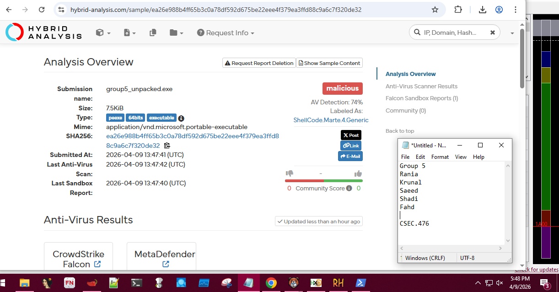Jump to Falcon Sandbox Reports (1)
This screenshot has width=559, height=292.
[x=422, y=98]
